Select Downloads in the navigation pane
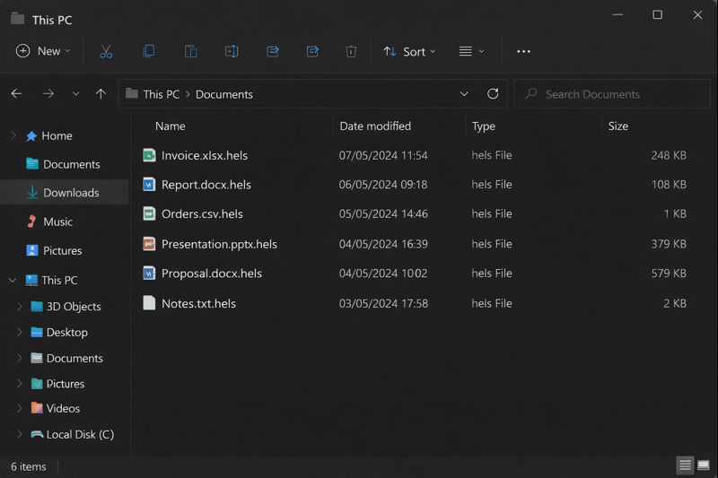The width and height of the screenshot is (718, 478). pyautogui.click(x=70, y=193)
